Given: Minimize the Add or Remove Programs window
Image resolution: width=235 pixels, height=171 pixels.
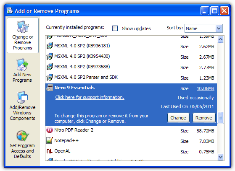Looking at the screenshot, I should 205,10.
